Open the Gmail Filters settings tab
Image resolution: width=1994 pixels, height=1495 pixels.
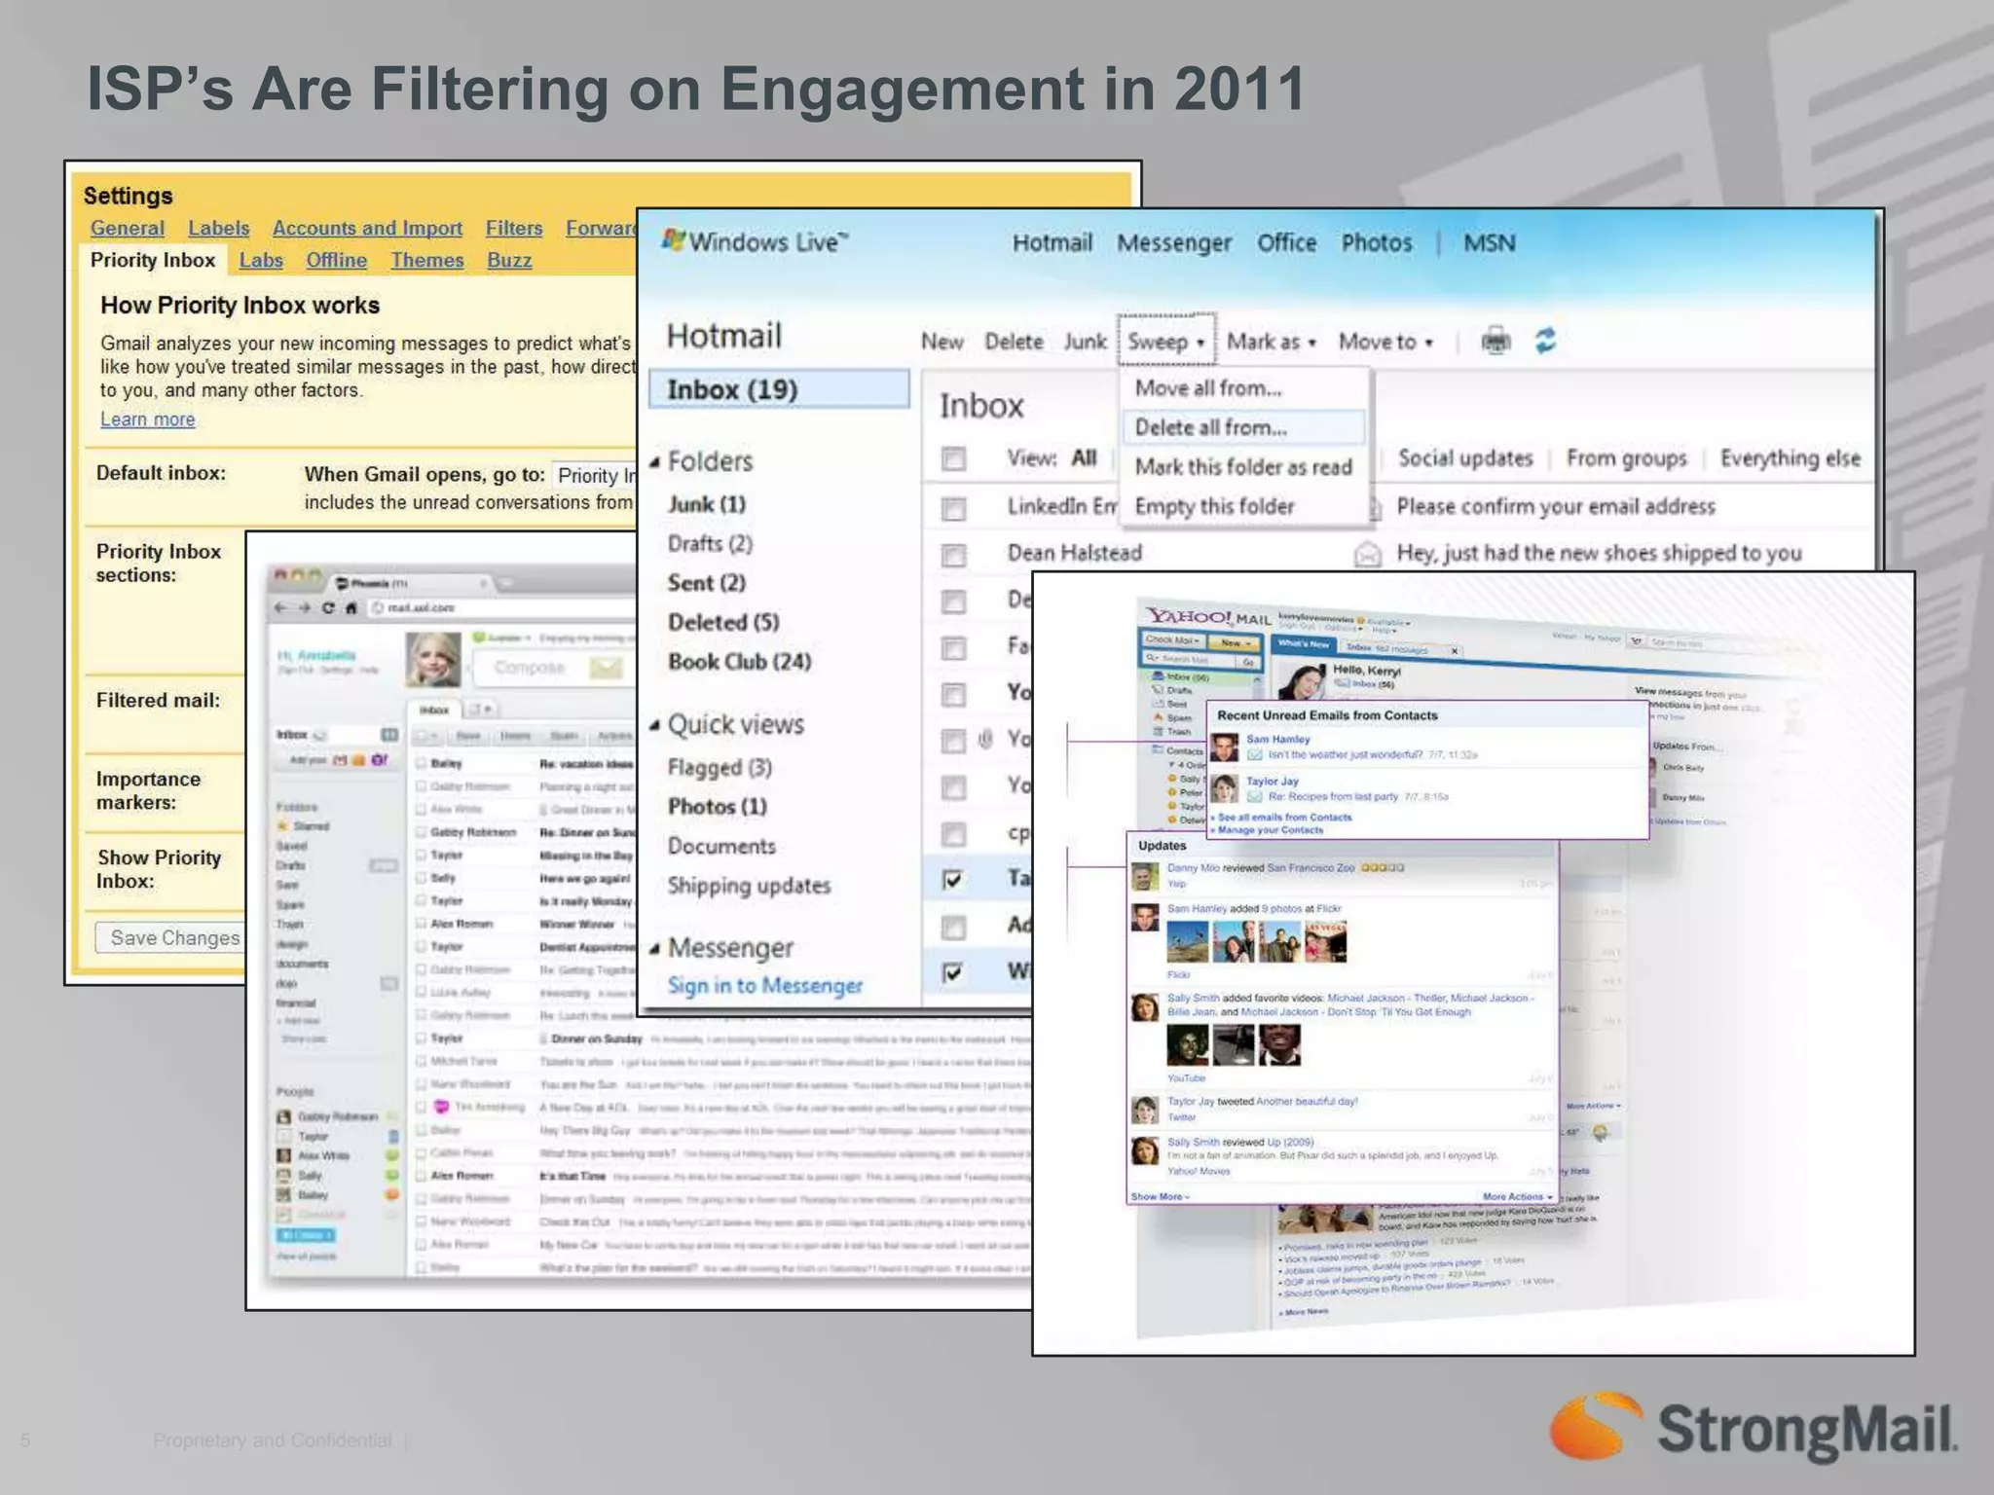514,228
